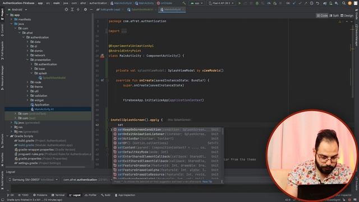This screenshot has width=359, height=202.
Task: Open Project panel gear options
Action: pyautogui.click(x=85, y=10)
